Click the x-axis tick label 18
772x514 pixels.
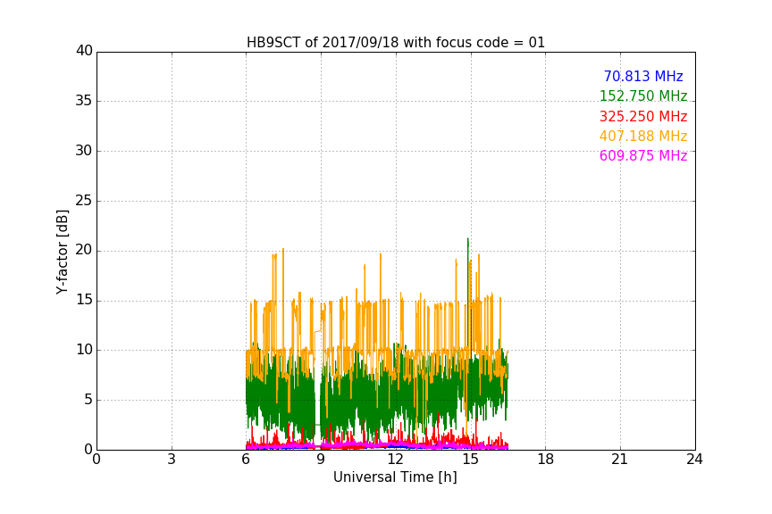tap(546, 460)
